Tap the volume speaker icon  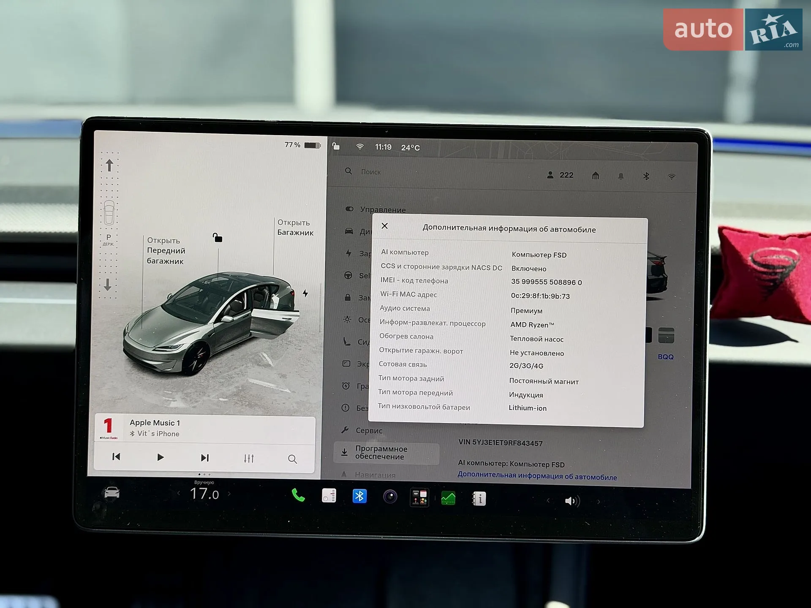click(572, 501)
